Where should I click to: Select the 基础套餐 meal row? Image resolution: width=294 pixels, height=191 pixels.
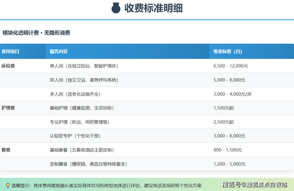coord(81,150)
